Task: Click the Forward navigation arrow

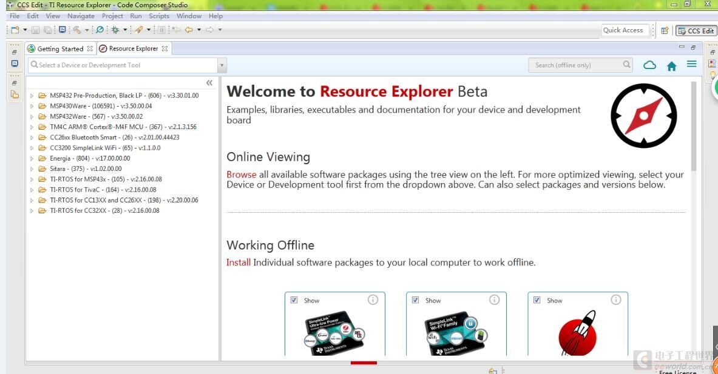Action: (x=210, y=30)
